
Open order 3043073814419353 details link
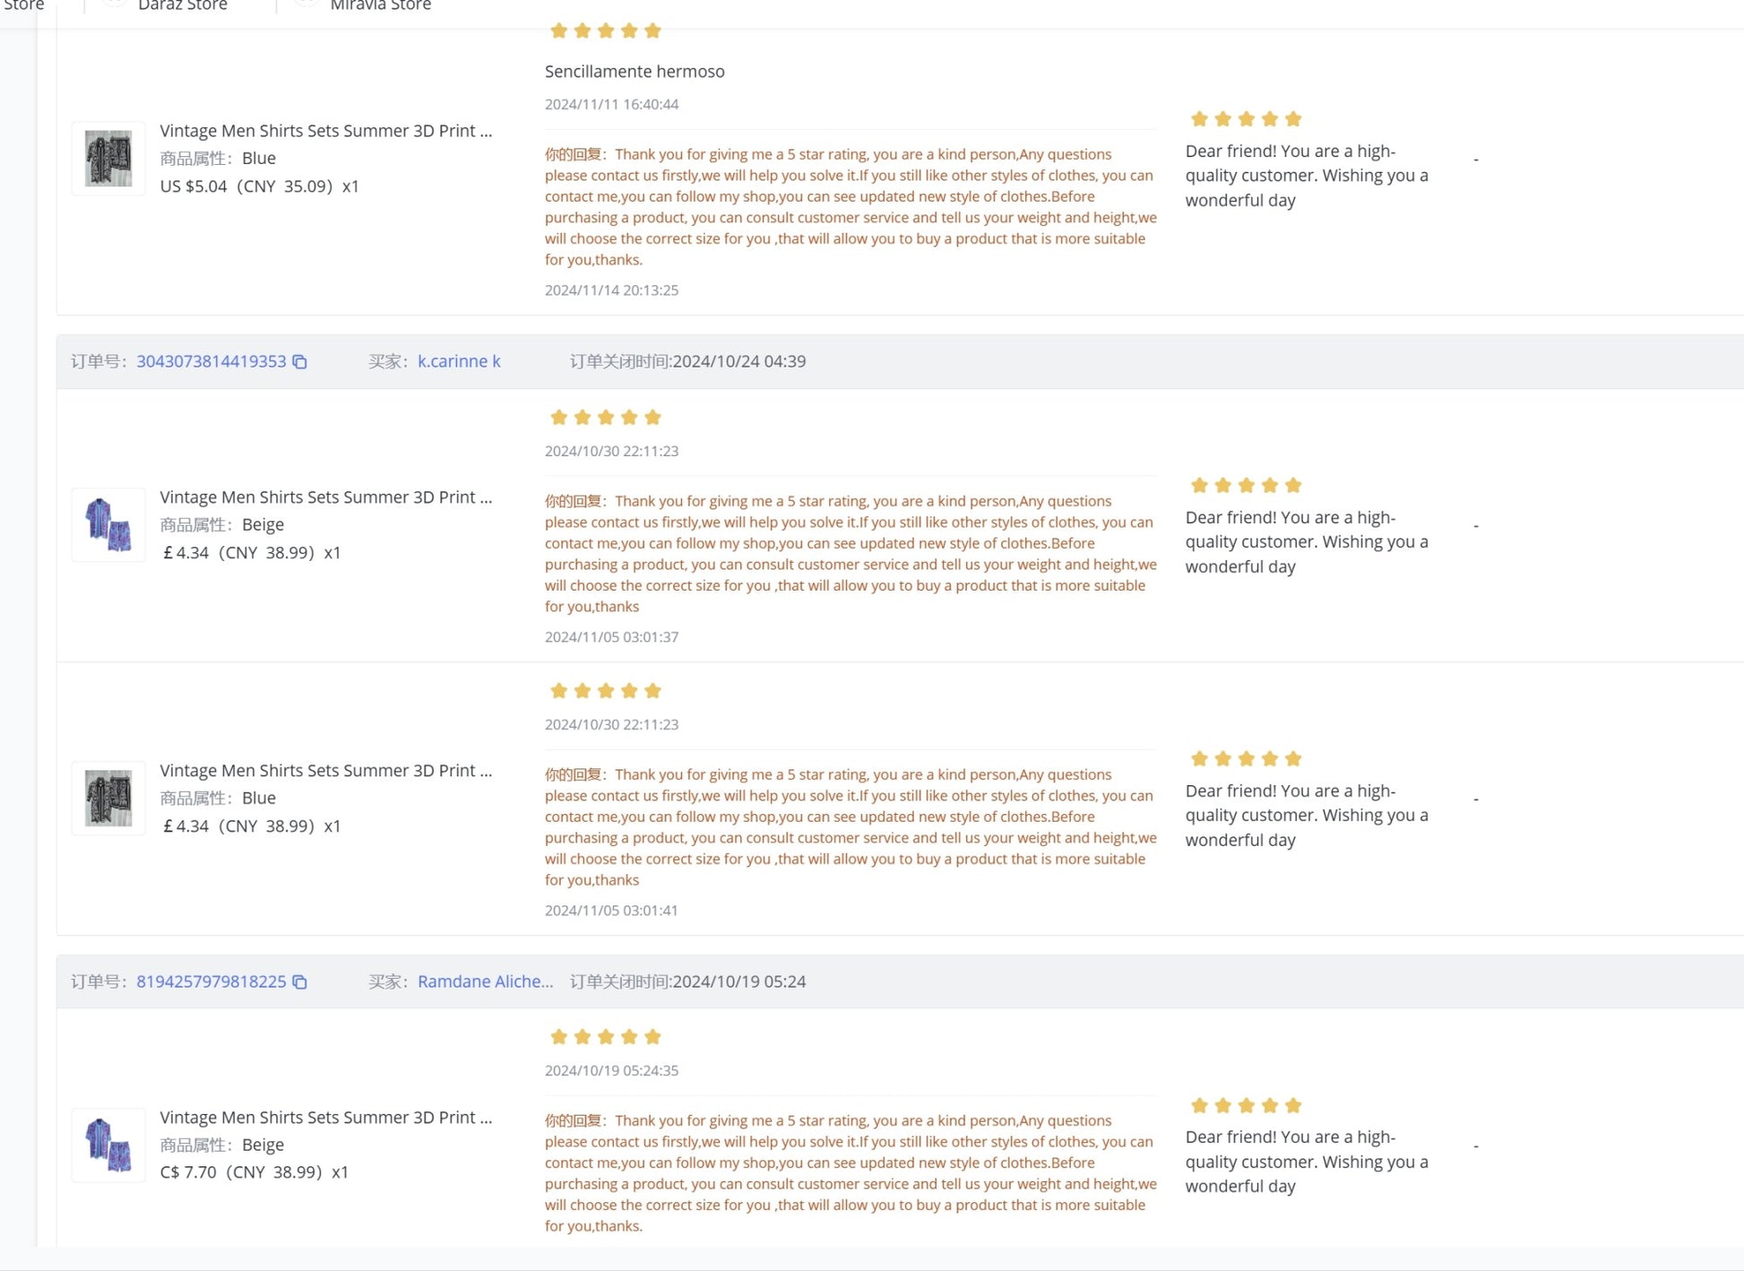point(211,361)
